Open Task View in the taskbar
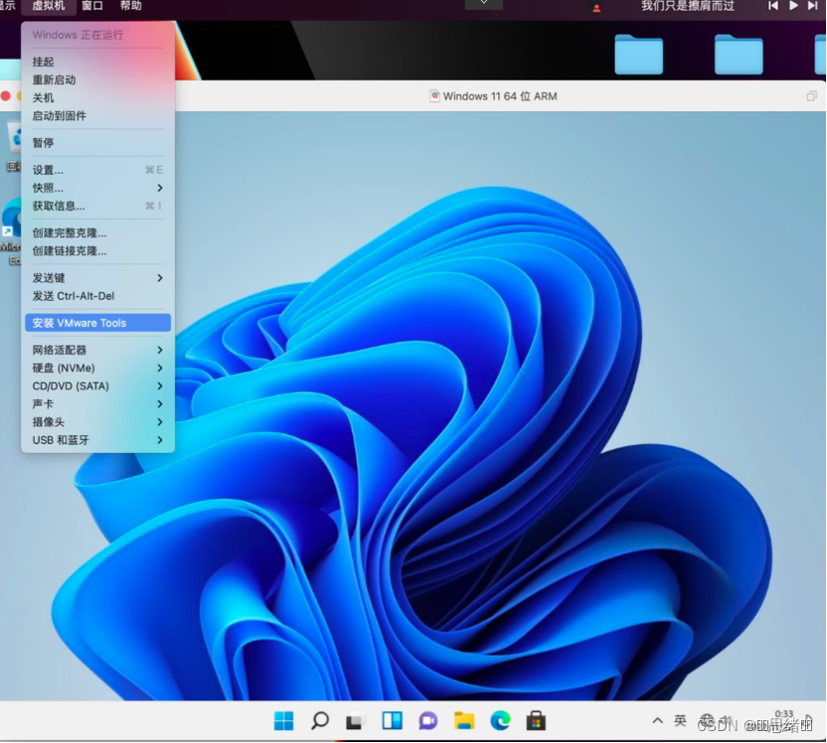The width and height of the screenshot is (827, 743). pyautogui.click(x=356, y=720)
